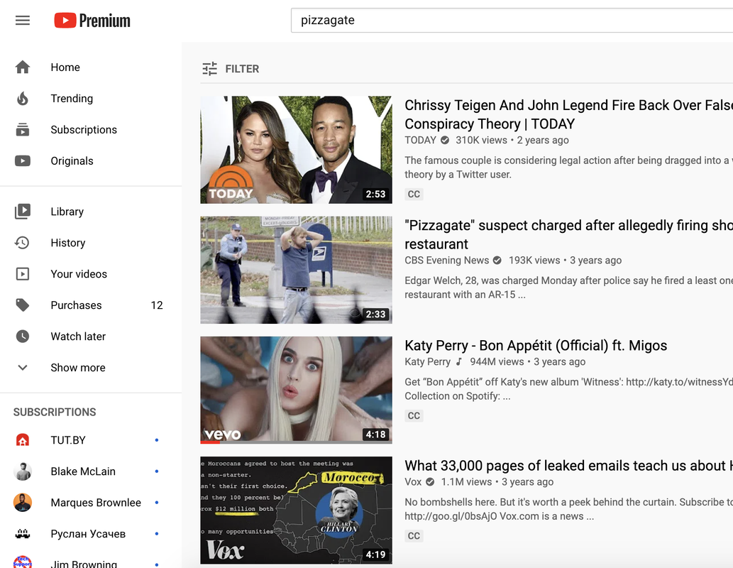Click the Edgar Welch video description text
This screenshot has height=568, width=733.
coord(568,288)
